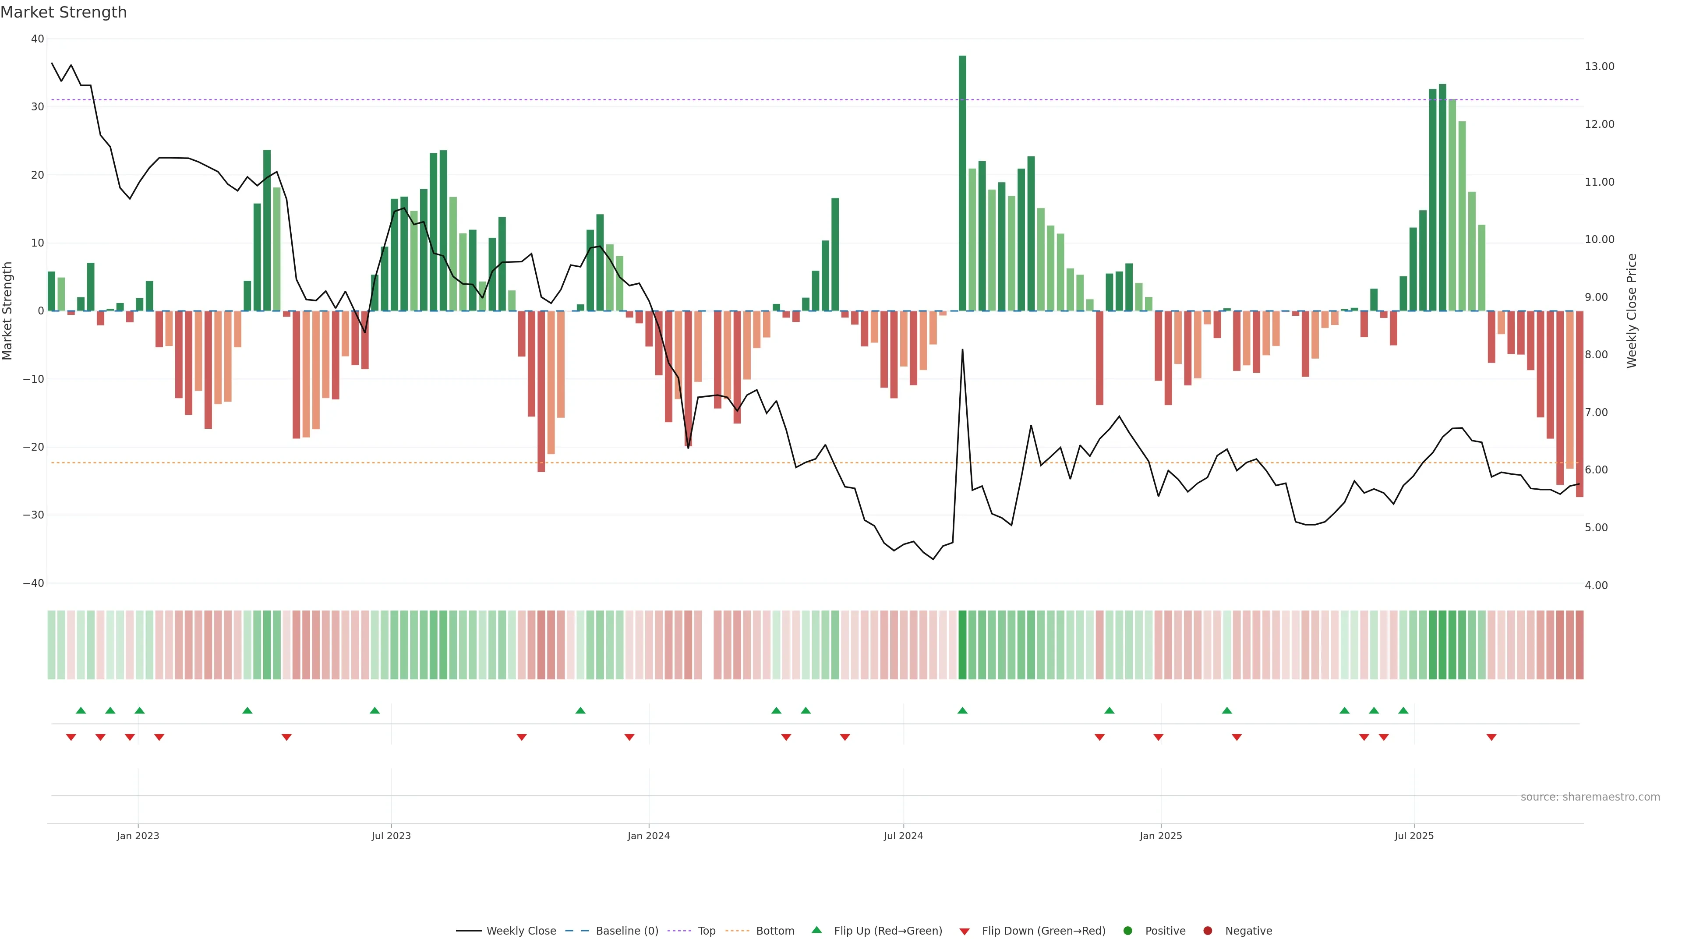Screen dimensions: 1682x946
Task: Click the green Positive circle legend icon
Action: click(x=1127, y=931)
